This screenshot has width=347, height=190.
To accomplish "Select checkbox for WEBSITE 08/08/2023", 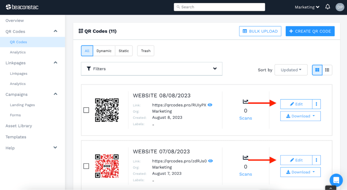I will tap(86, 110).
